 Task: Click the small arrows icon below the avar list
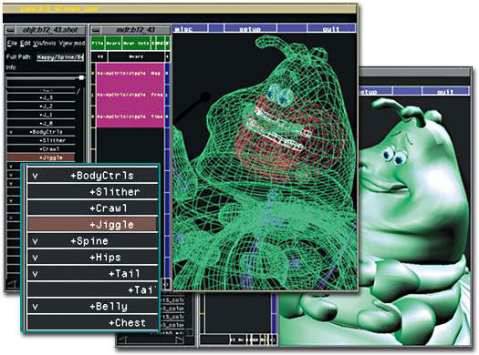[x=166, y=284]
